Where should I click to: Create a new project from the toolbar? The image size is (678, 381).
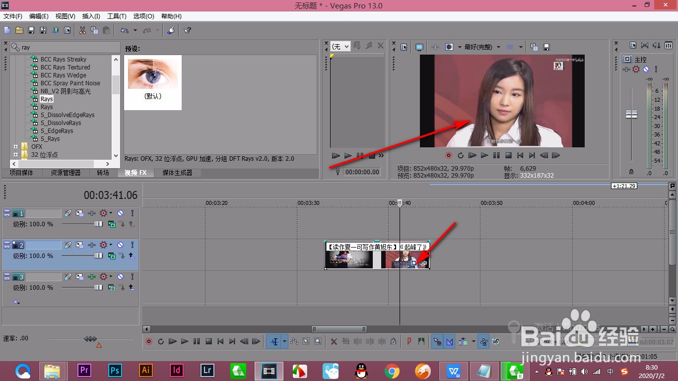pos(7,30)
